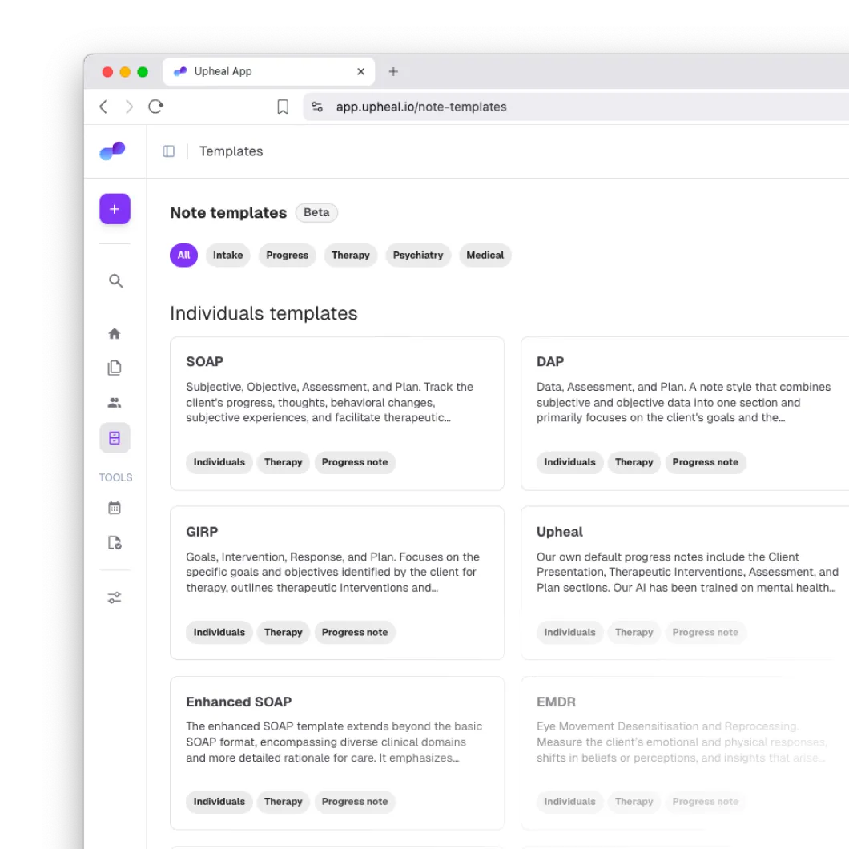Open search from the sidebar magnifier
Screen dimensions: 849x849
(x=115, y=281)
